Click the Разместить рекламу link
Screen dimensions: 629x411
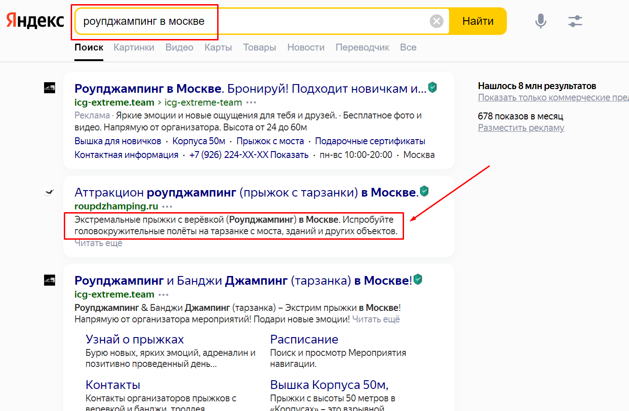pyautogui.click(x=521, y=128)
